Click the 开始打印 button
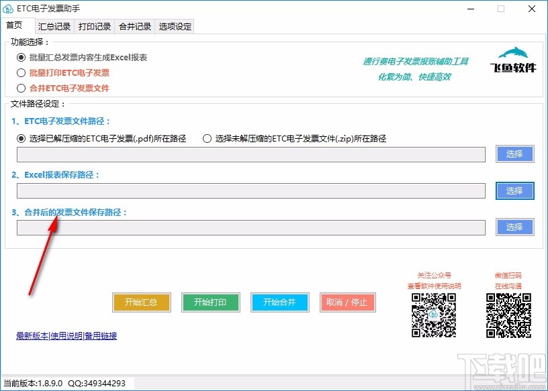Image resolution: width=548 pixels, height=391 pixels. [x=211, y=302]
